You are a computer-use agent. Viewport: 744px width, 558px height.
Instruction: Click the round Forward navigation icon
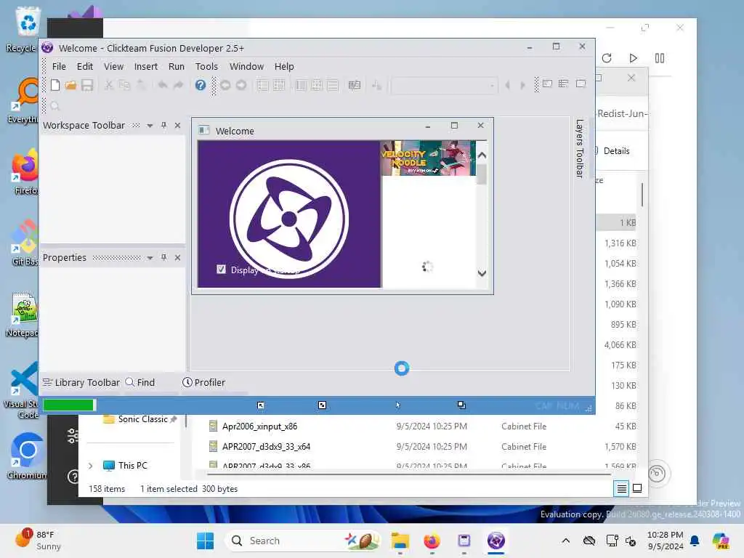coord(241,85)
